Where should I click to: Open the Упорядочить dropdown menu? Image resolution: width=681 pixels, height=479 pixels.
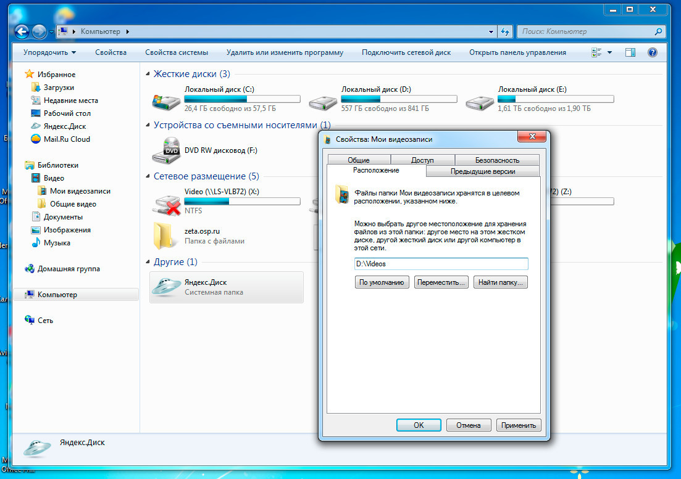[x=49, y=52]
